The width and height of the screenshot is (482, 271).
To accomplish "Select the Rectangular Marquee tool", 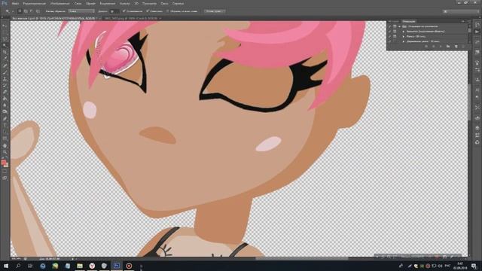I will [5, 32].
